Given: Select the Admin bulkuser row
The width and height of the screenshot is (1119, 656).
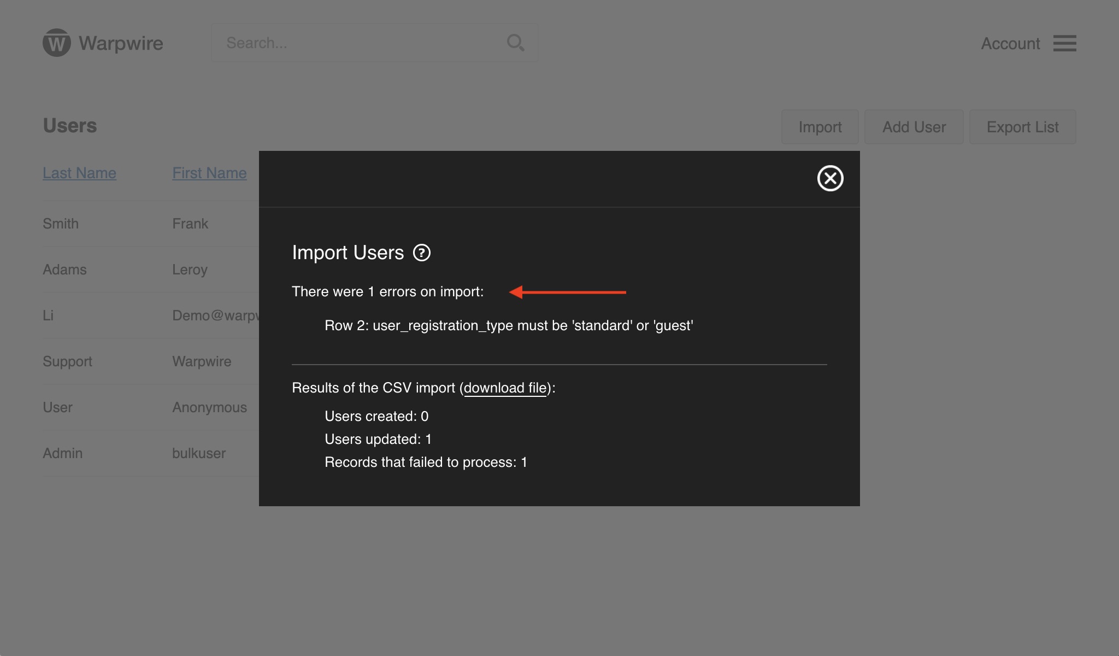Looking at the screenshot, I should pyautogui.click(x=62, y=453).
